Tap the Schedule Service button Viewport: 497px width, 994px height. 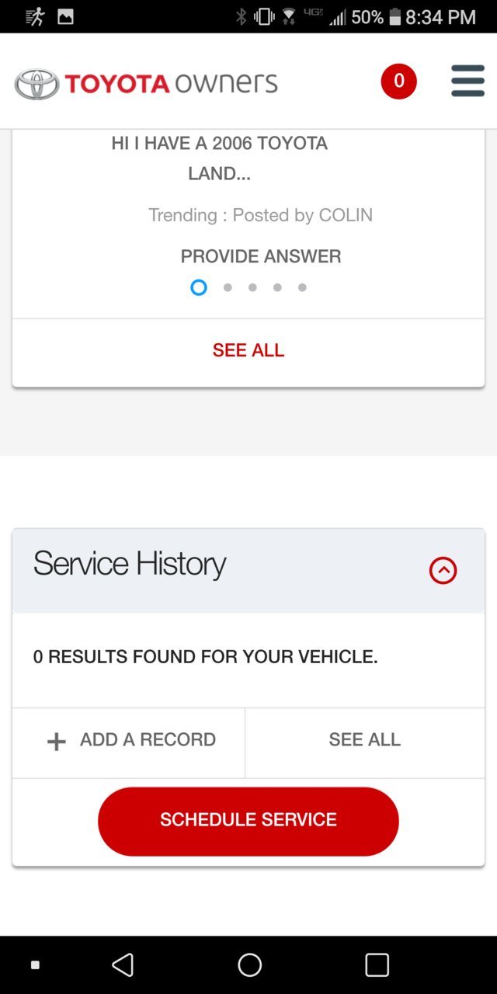248,821
